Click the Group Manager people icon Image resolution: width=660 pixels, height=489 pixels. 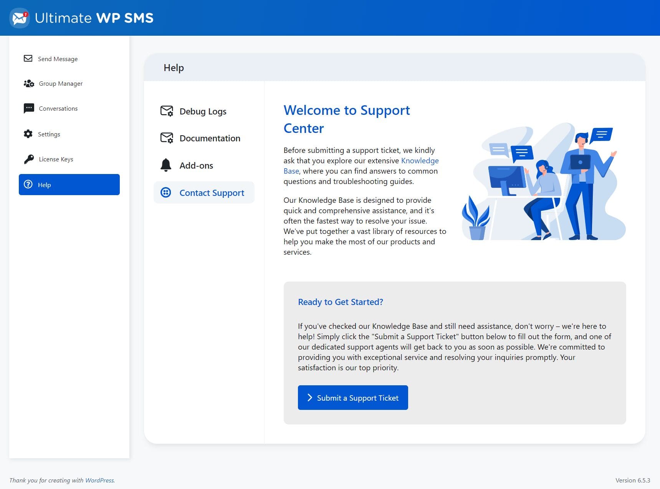(29, 83)
